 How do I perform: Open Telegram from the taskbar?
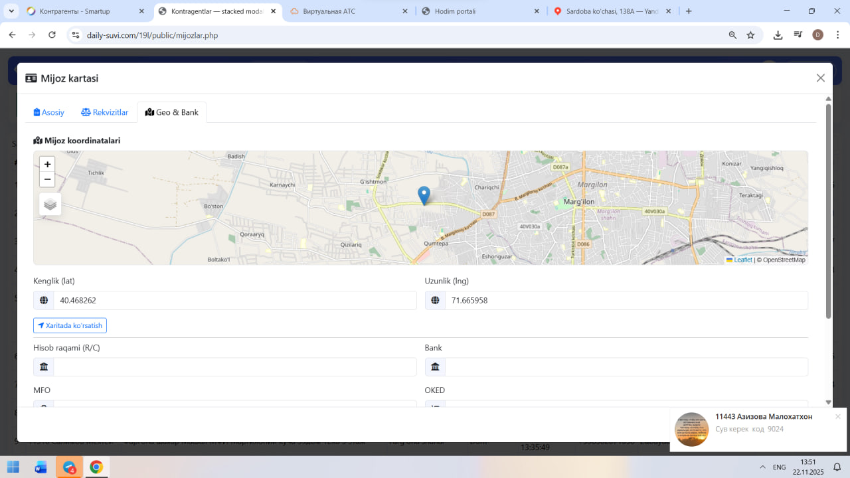[x=69, y=467]
